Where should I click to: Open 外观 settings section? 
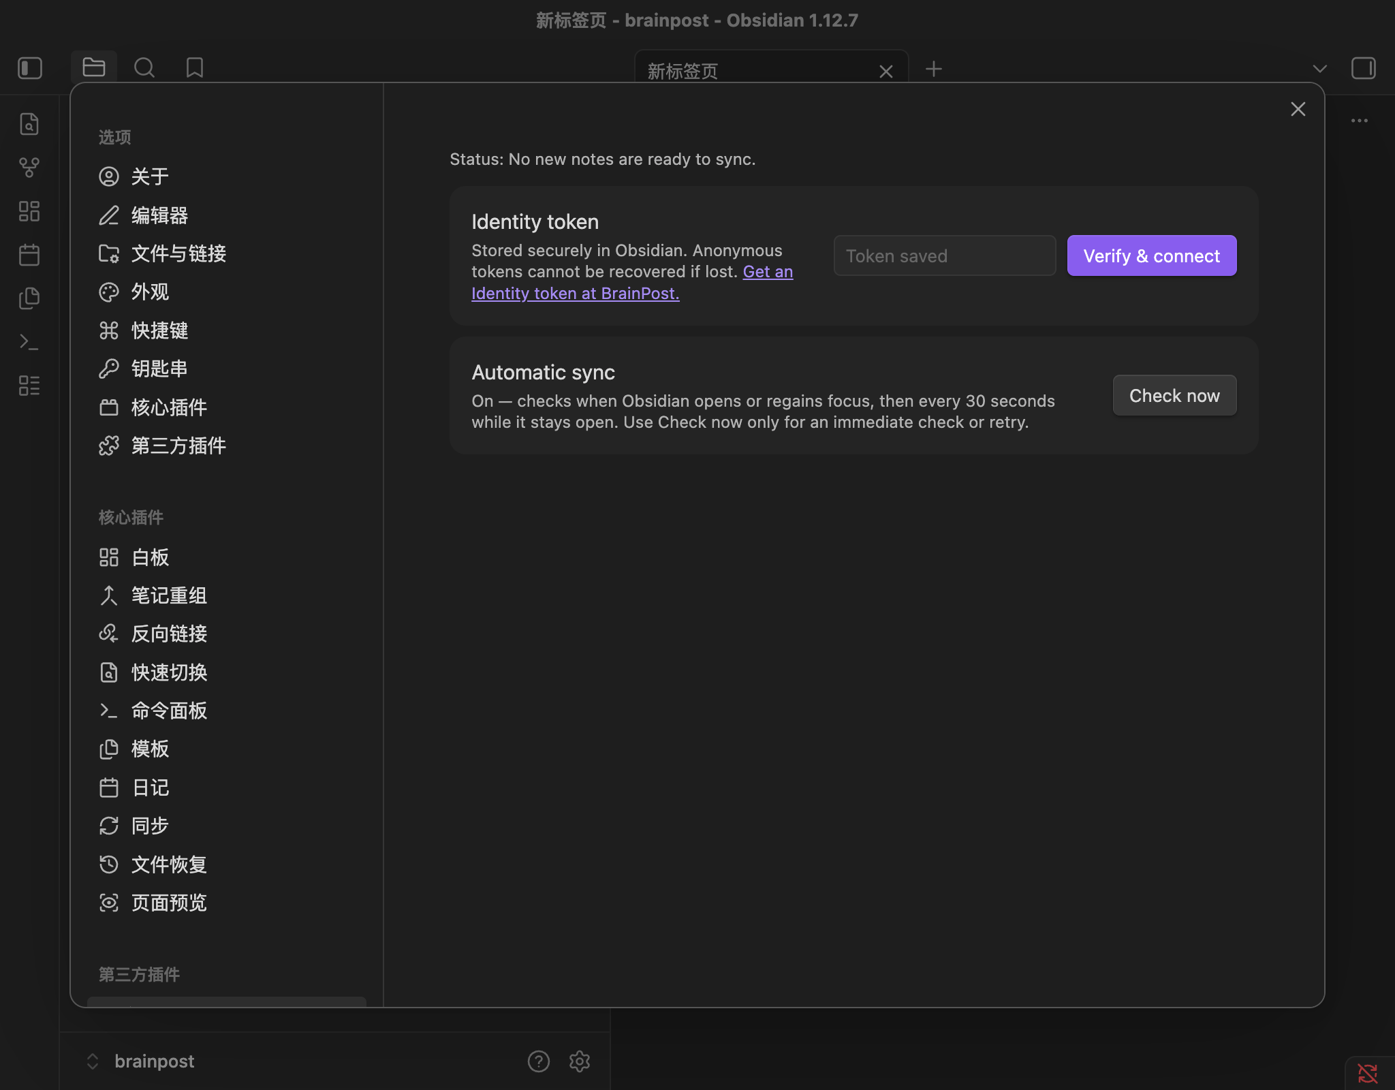(227, 292)
